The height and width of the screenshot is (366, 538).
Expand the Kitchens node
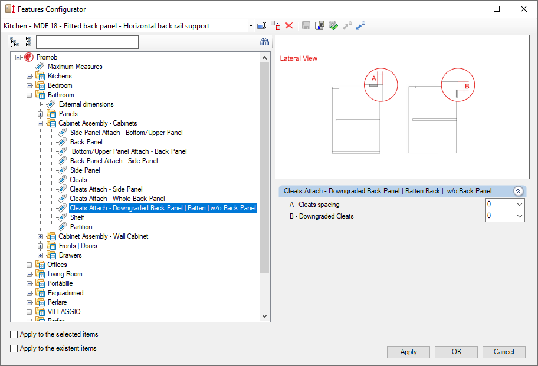29,77
